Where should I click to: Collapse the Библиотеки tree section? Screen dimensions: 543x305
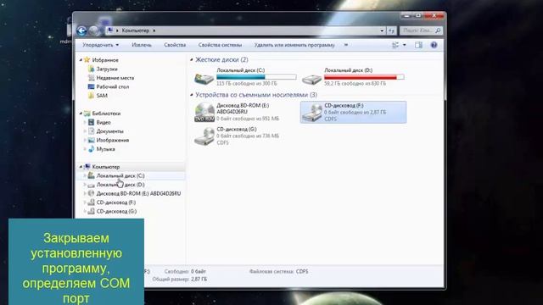point(81,114)
